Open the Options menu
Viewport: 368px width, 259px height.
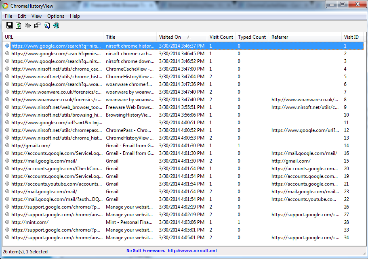[x=55, y=16]
